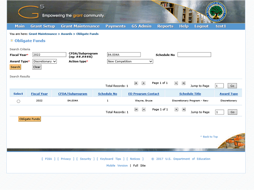Click the '2022' fiscal year result cell

(39, 101)
